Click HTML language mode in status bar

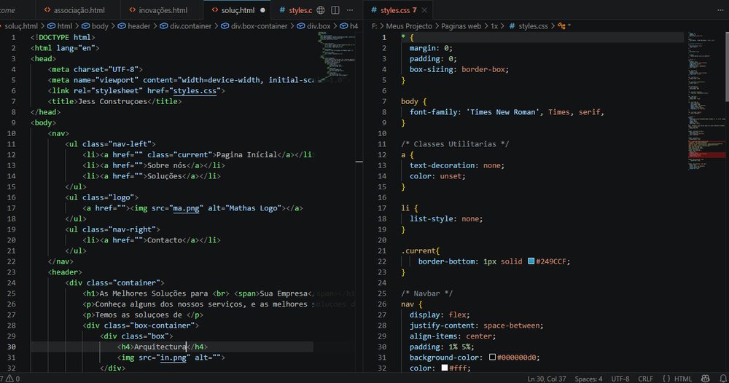(683, 379)
